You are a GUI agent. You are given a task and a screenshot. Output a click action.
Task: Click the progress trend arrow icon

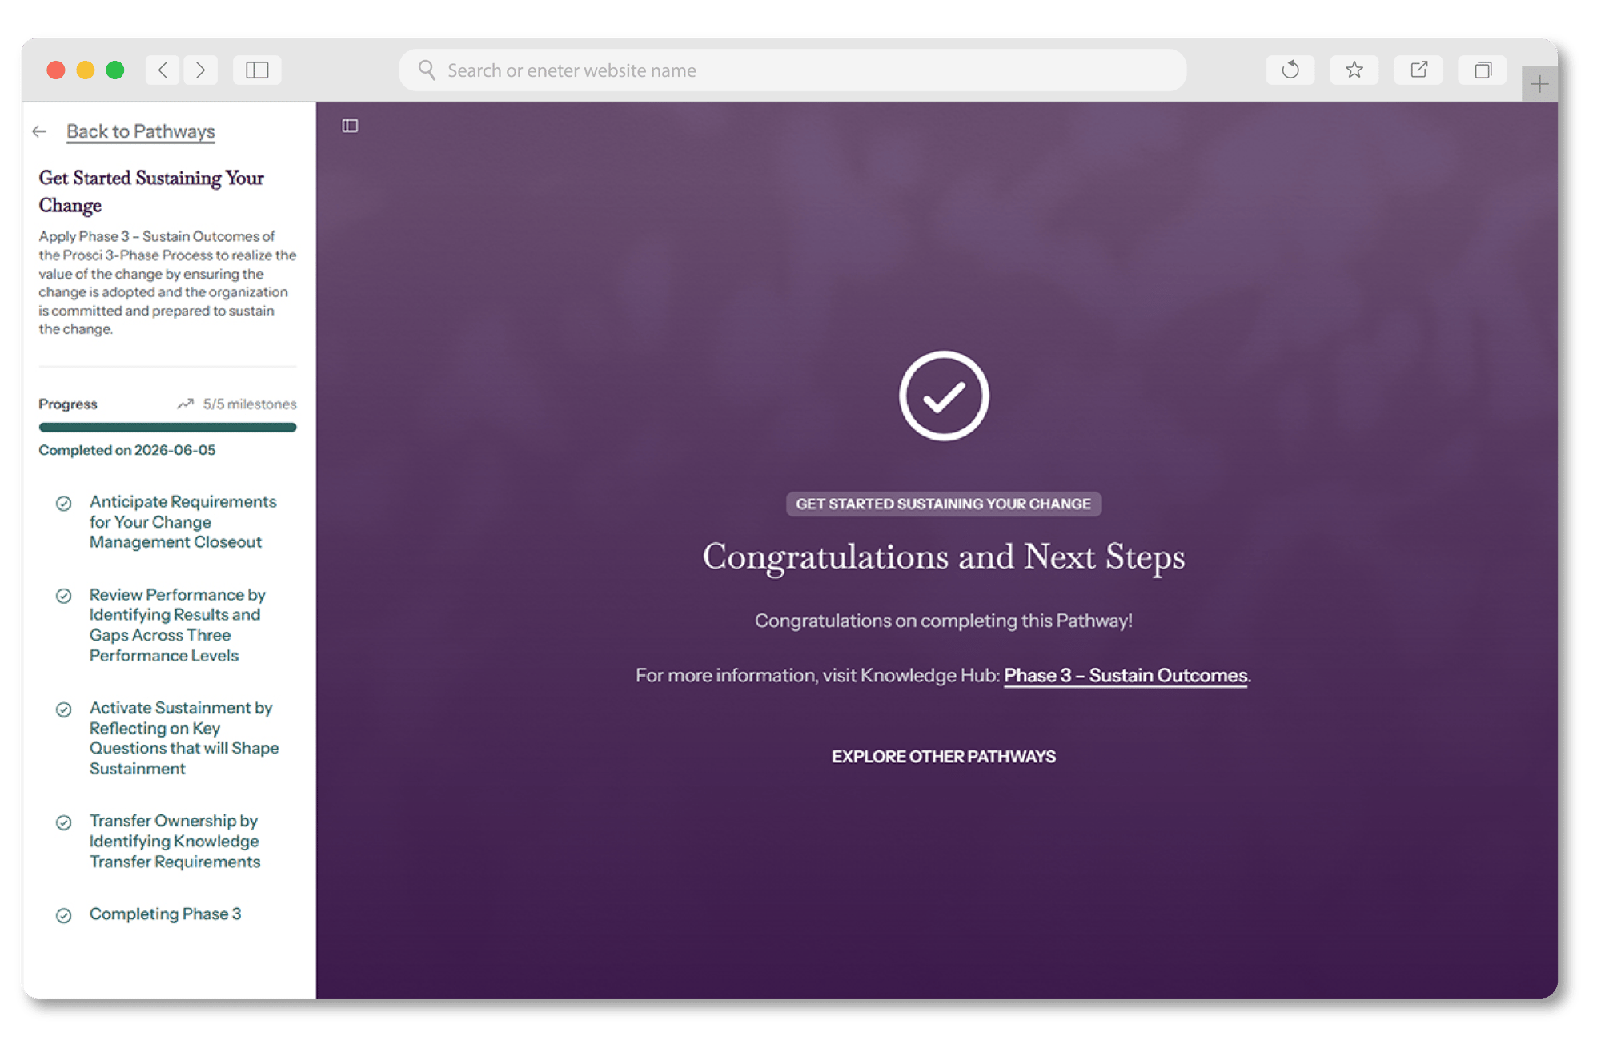185,404
